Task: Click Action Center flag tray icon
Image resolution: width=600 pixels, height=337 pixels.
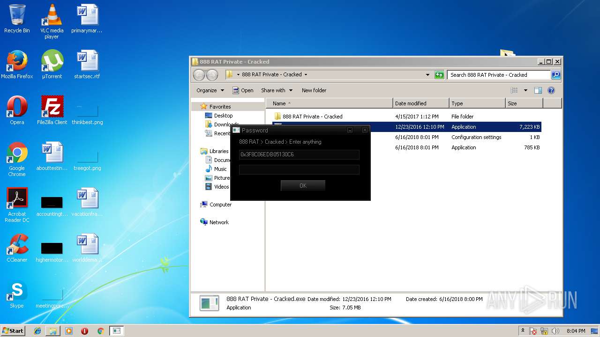Action: pyautogui.click(x=533, y=331)
